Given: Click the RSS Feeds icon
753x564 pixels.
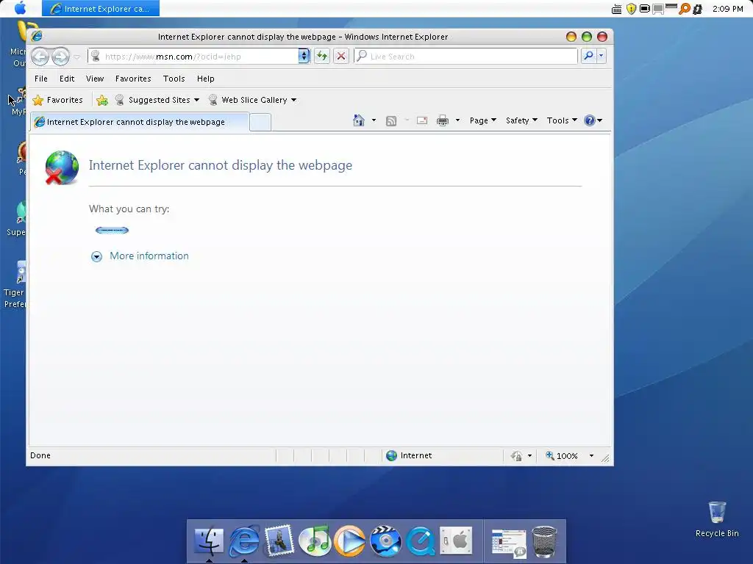Looking at the screenshot, I should coord(391,121).
